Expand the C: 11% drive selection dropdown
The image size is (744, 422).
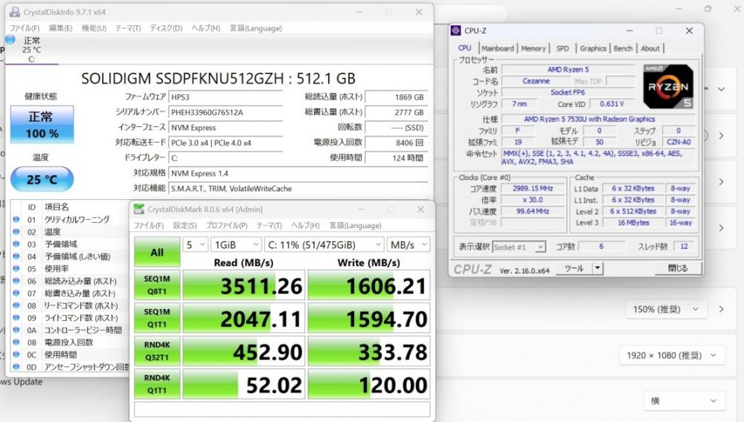coord(324,244)
